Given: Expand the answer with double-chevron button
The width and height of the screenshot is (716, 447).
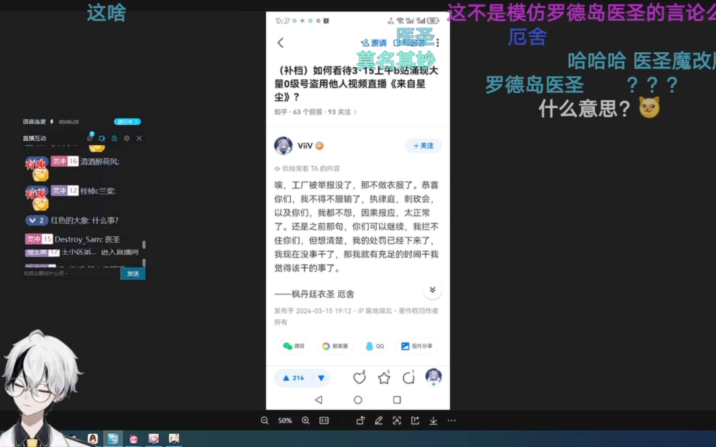Looking at the screenshot, I should (433, 290).
